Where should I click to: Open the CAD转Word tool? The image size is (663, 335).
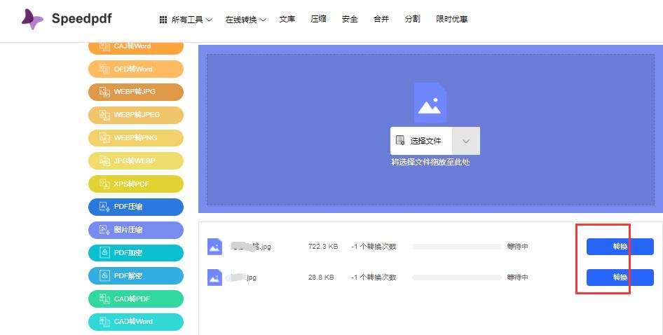point(136,322)
